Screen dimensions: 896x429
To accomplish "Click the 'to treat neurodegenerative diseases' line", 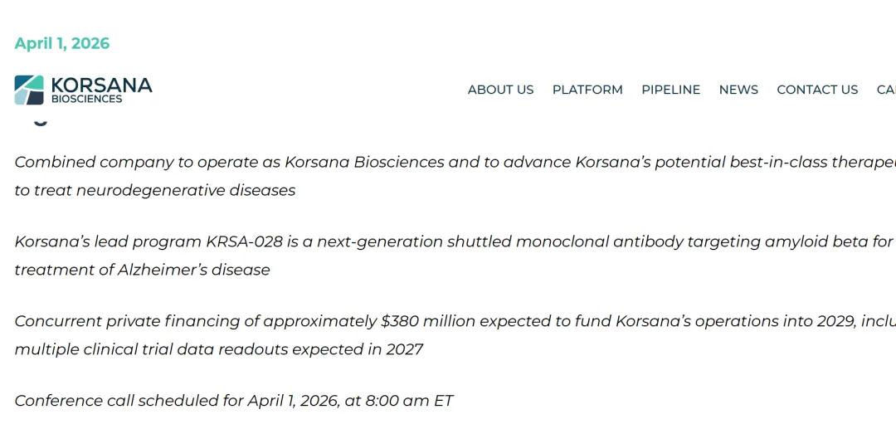I will tap(155, 190).
